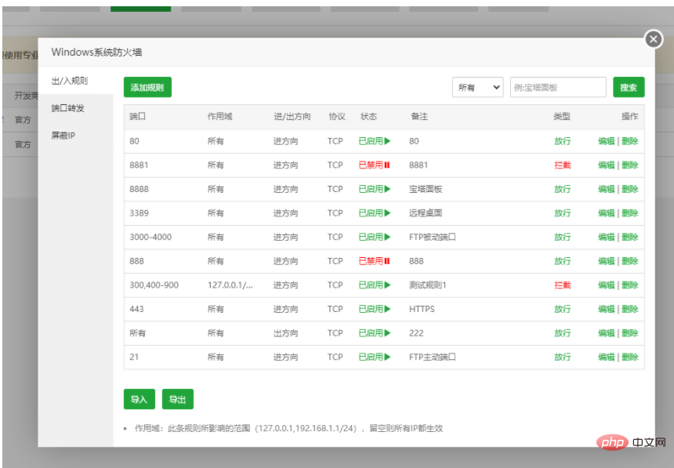Click the Windows系统防火墙 dialog title
The height and width of the screenshot is (468, 674).
96,52
